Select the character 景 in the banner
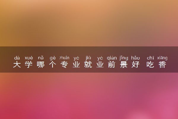 pyautogui.click(x=124, y=65)
